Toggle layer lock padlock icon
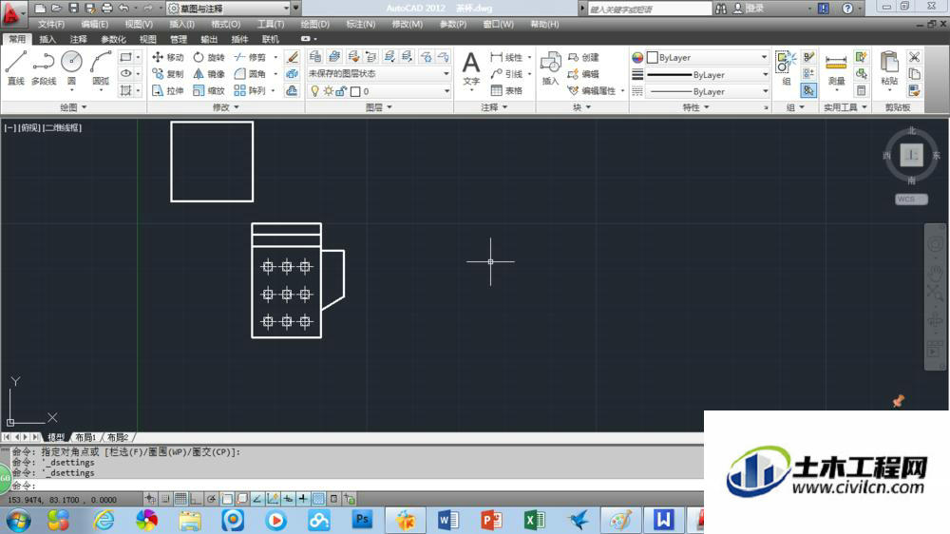 341,91
